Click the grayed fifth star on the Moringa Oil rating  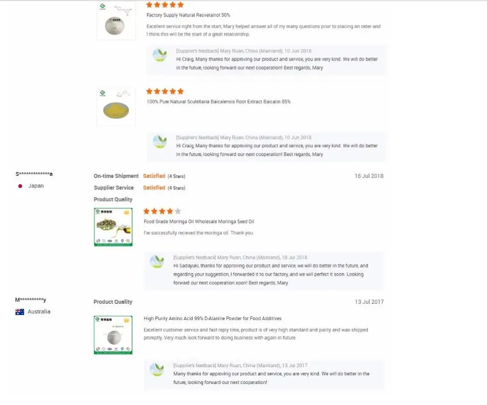tap(177, 211)
